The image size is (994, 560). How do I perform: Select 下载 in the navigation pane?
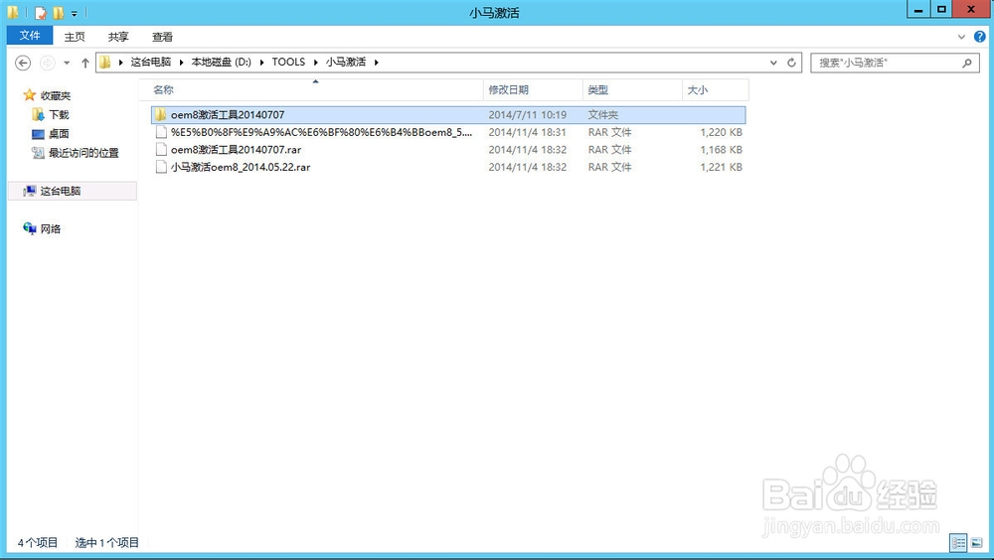coord(59,114)
